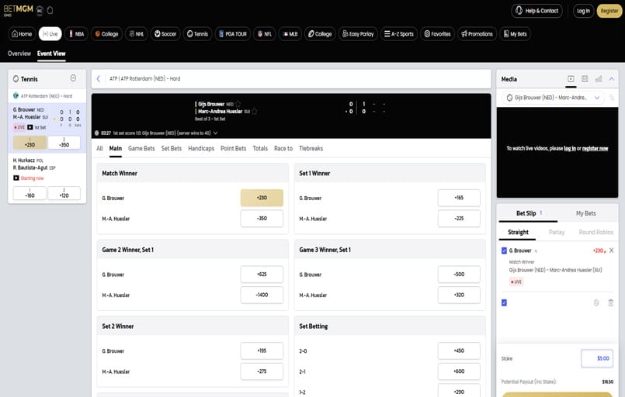Open Hurkacz vs Bautista-Agut match
Screen dimensions: 625x397
(x=47, y=164)
